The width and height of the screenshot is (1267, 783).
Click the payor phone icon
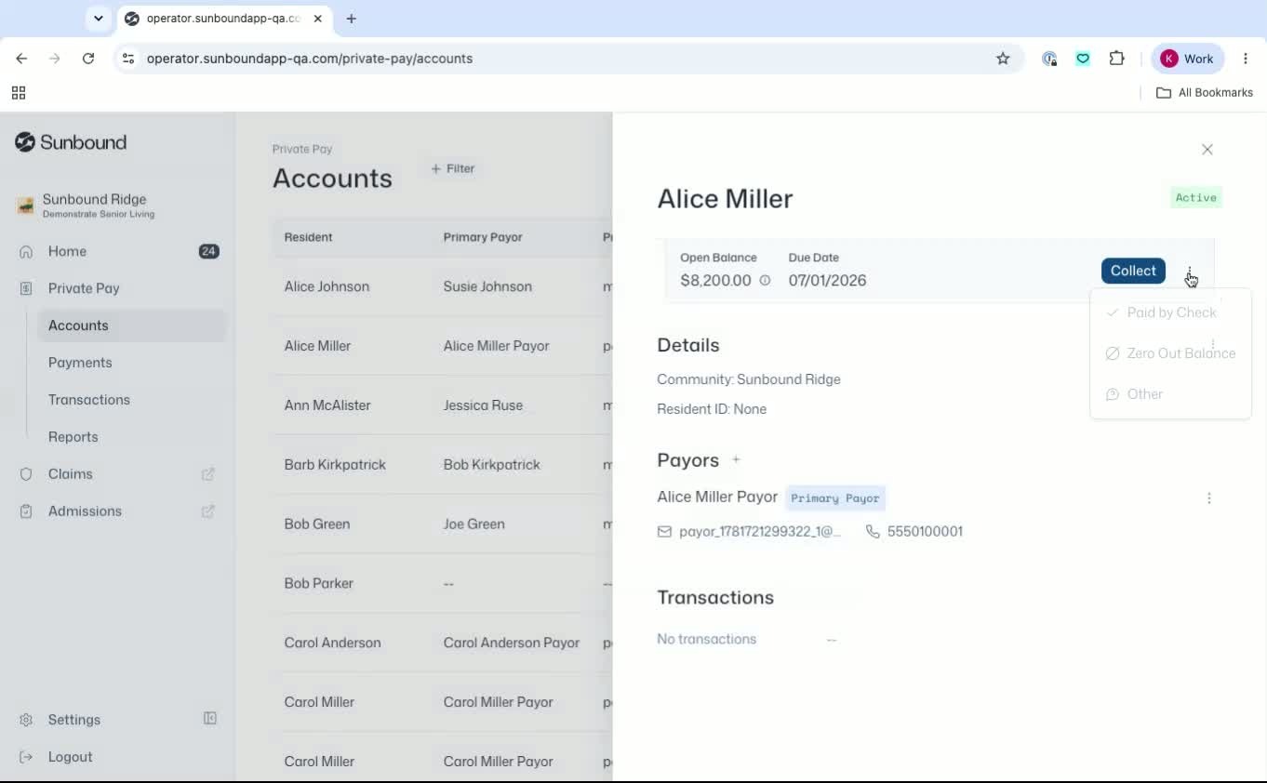(x=873, y=532)
